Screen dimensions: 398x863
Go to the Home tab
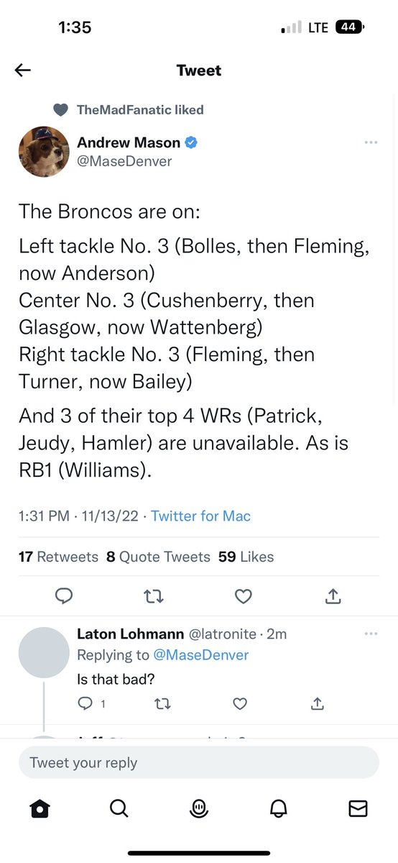tap(40, 808)
